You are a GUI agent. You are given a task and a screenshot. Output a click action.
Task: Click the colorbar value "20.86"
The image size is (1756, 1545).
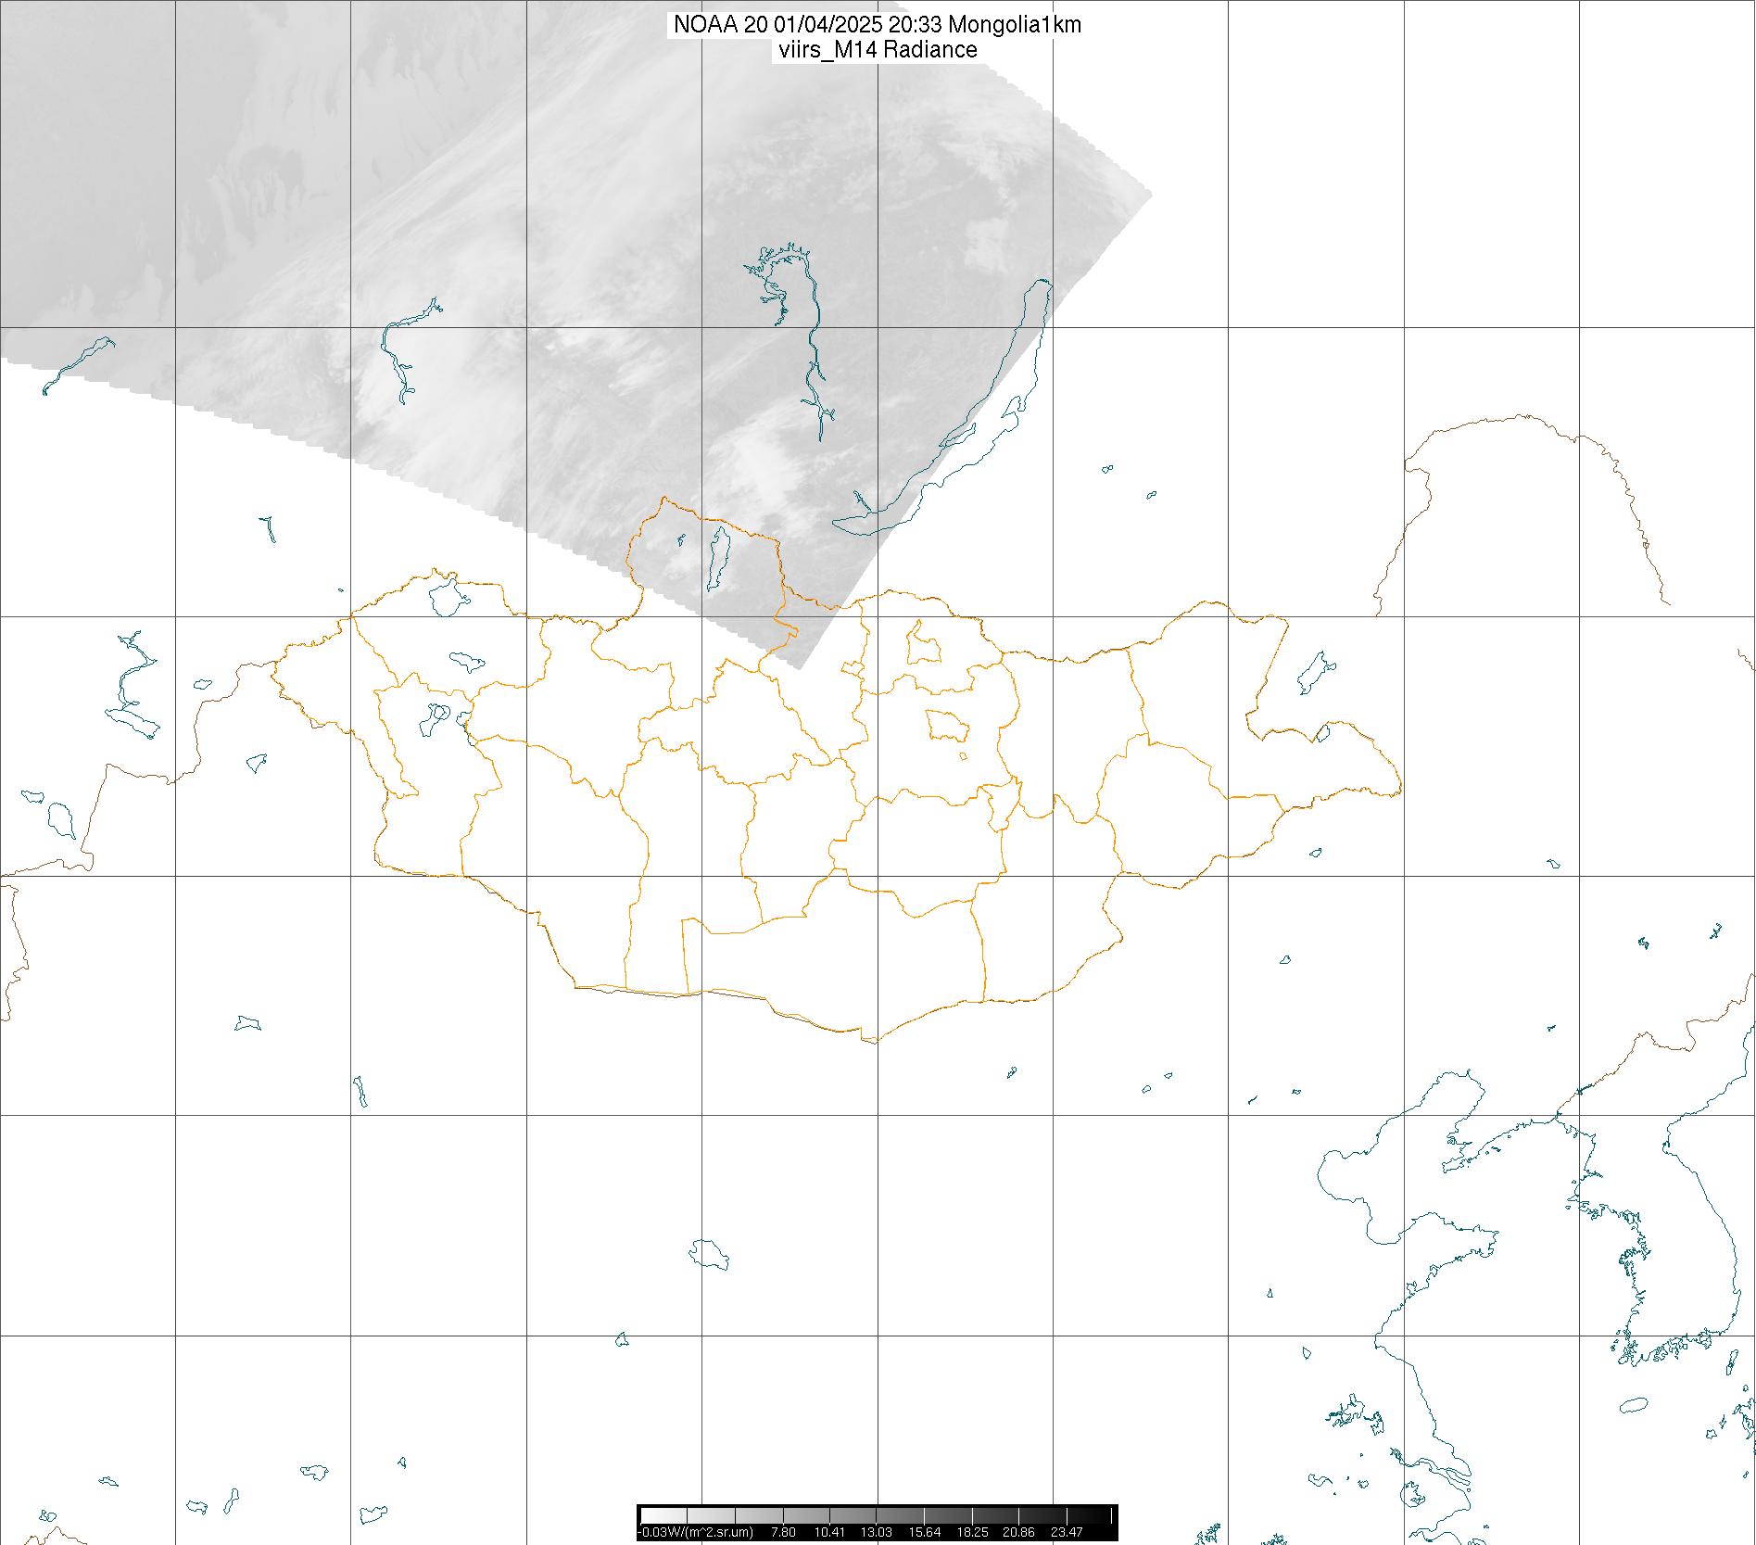coord(1019,1532)
